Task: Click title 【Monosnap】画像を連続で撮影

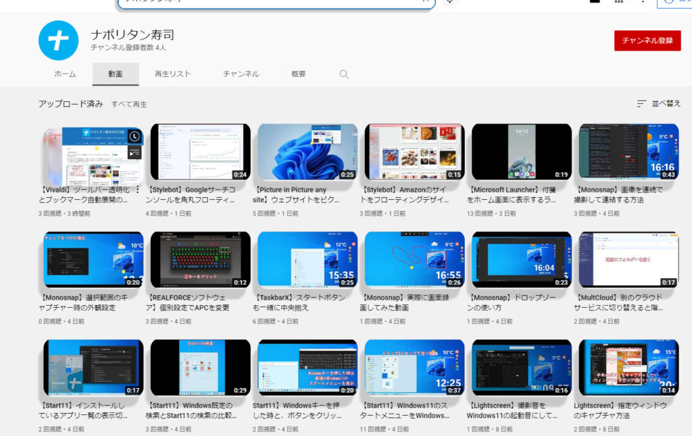Action: click(618, 195)
